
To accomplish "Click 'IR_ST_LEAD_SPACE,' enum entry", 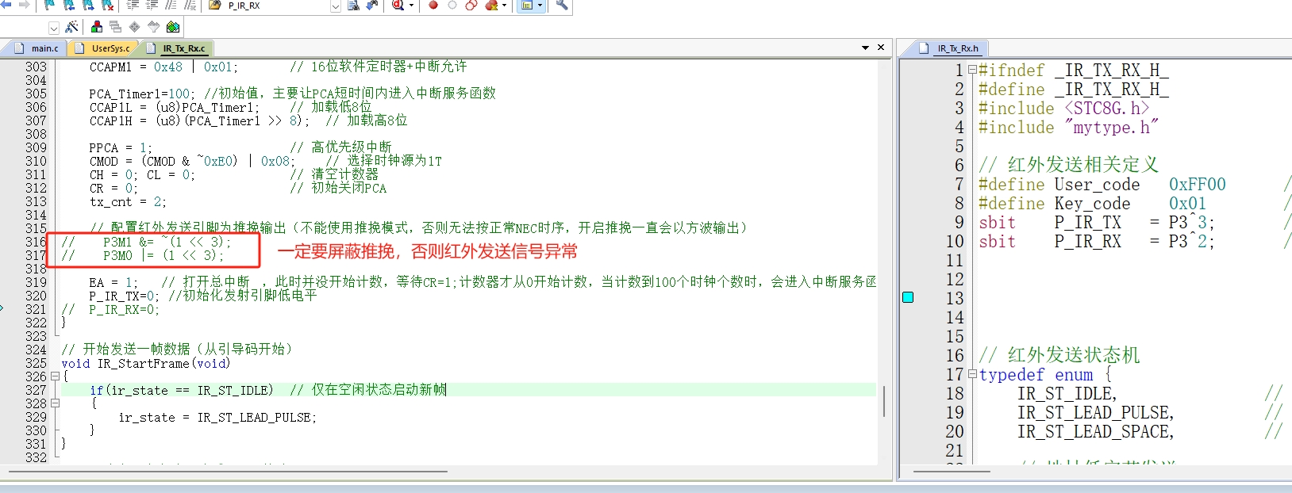I will coord(1095,431).
